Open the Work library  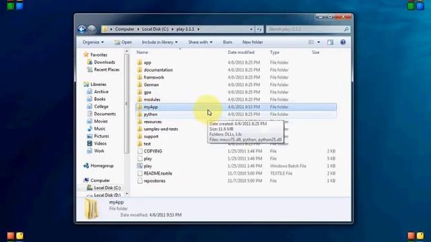[x=99, y=151]
